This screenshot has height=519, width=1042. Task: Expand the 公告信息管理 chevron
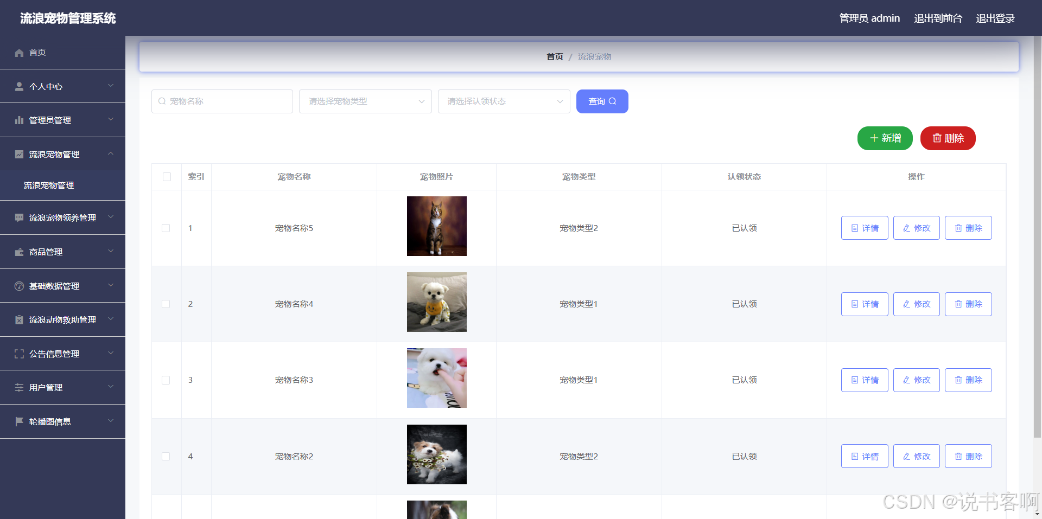pyautogui.click(x=111, y=353)
